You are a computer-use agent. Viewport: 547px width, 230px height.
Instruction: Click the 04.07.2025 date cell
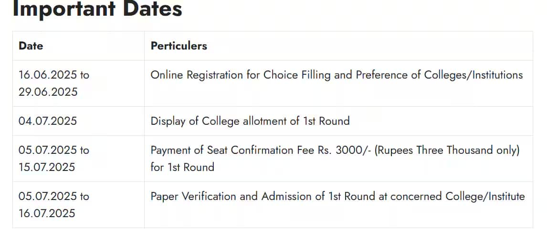click(x=48, y=121)
